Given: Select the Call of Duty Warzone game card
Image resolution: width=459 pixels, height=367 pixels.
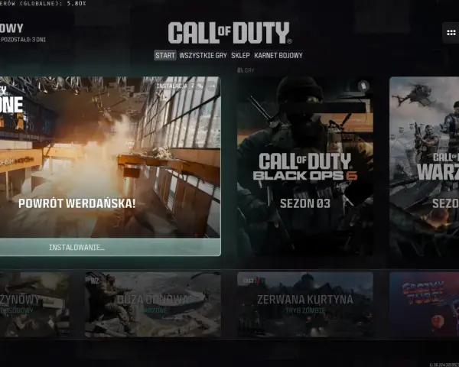Looking at the screenshot, I should (424, 166).
